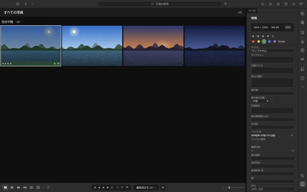307x192 pixels.
Task: Switch to photo grid view mode
Action: point(5,187)
